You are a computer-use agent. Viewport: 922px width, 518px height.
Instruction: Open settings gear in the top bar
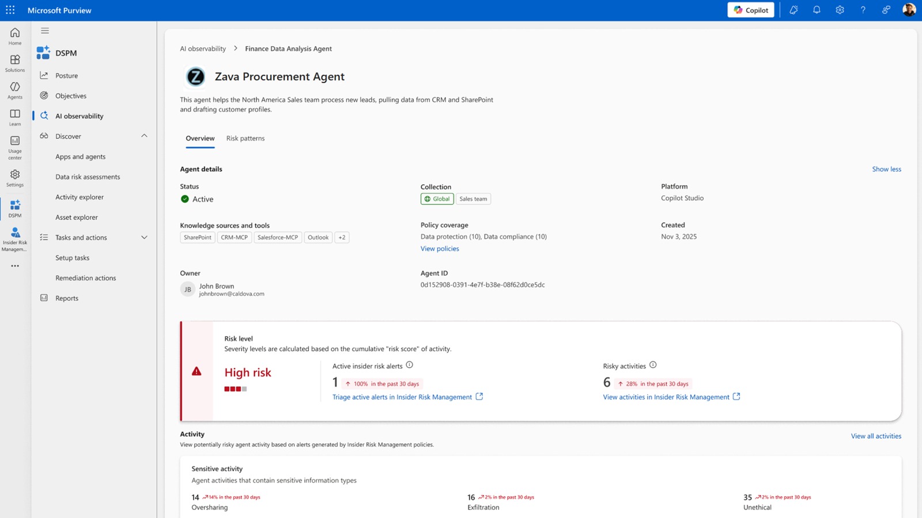pyautogui.click(x=840, y=10)
